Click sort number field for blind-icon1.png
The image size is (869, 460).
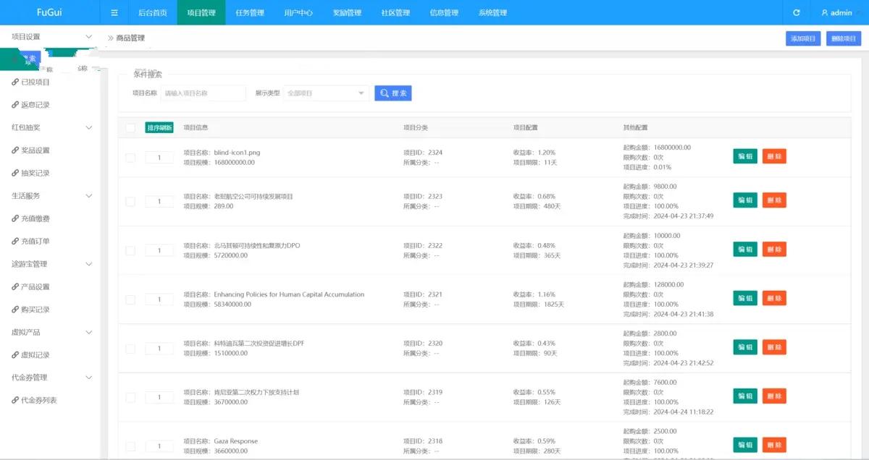pos(159,158)
